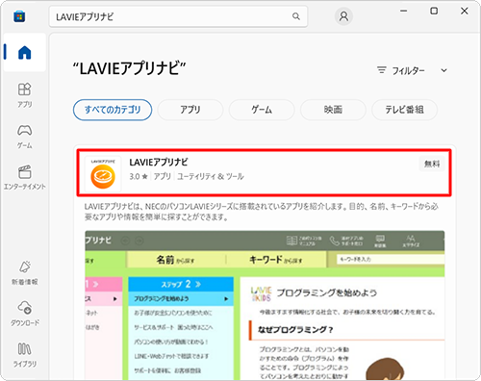The width and height of the screenshot is (481, 381).
Task: Expand the フィルター dropdown
Action: pos(412,70)
